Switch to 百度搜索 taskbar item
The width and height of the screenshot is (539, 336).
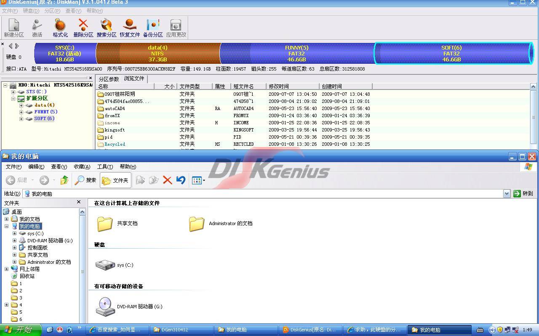117,330
